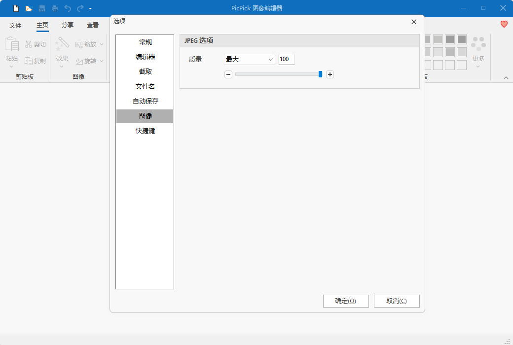Click the Undo arrow icon
The image size is (513, 345).
68,8
